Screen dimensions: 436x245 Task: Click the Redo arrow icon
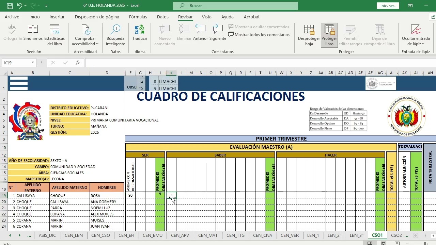[x=33, y=6]
